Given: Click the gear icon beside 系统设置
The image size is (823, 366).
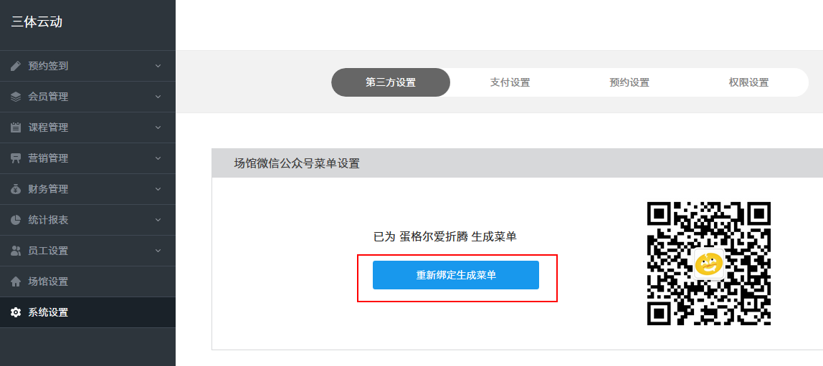Looking at the screenshot, I should coord(16,312).
